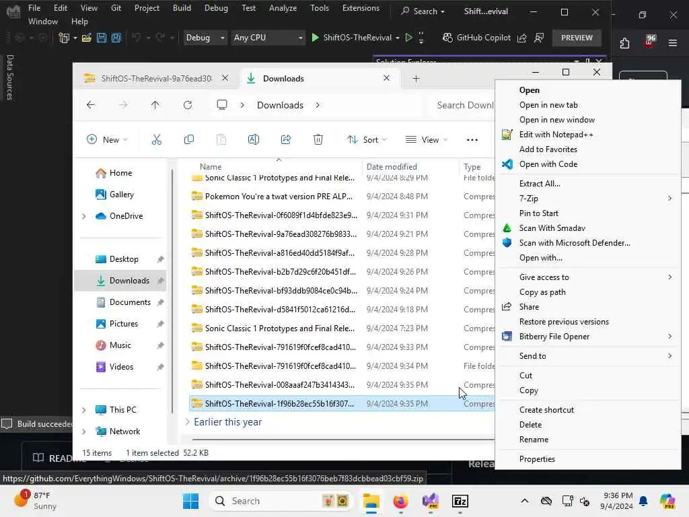689x517 pixels.
Task: Go up one folder level arrow
Action: point(155,105)
